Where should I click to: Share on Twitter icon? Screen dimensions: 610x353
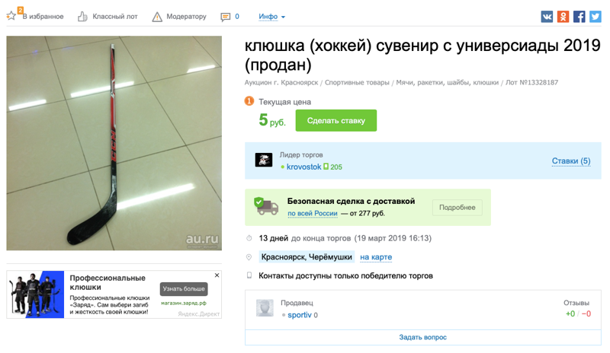pyautogui.click(x=595, y=17)
